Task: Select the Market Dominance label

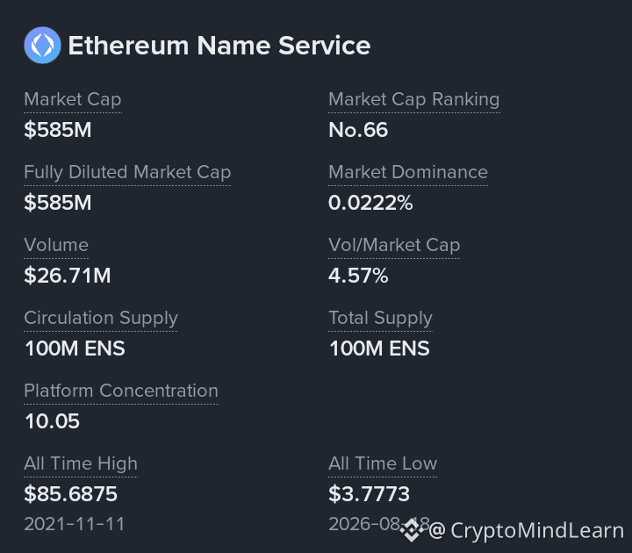Action: [408, 172]
